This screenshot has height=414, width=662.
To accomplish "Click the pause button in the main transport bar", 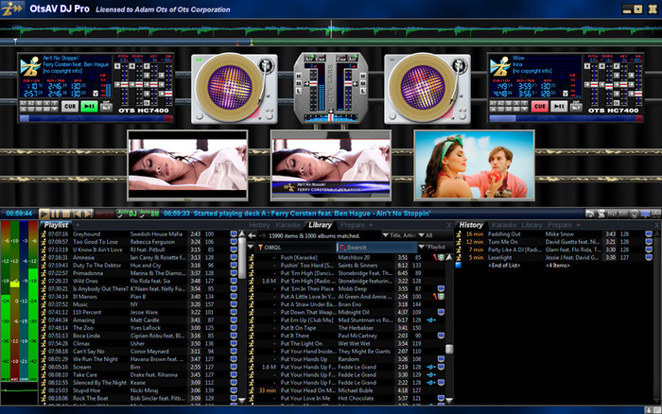I will (x=55, y=214).
